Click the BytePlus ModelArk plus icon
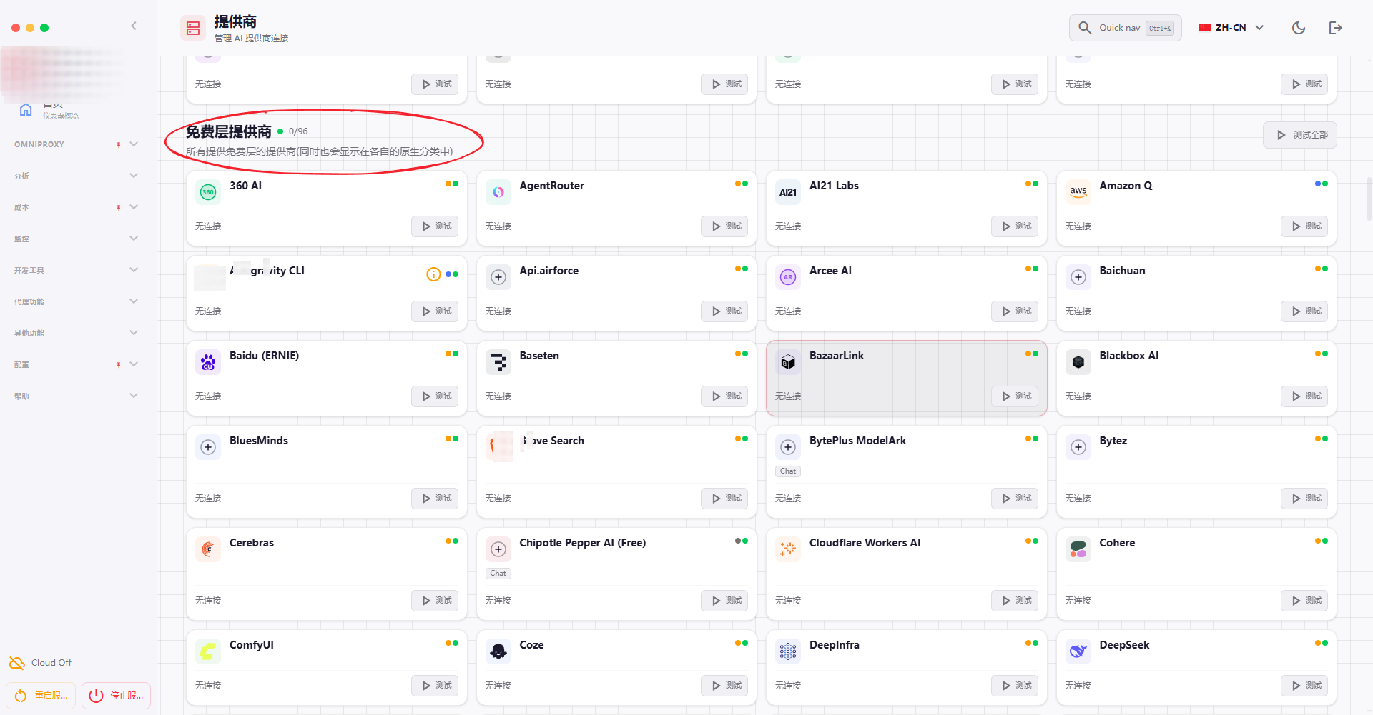The height and width of the screenshot is (715, 1373). coord(788,447)
